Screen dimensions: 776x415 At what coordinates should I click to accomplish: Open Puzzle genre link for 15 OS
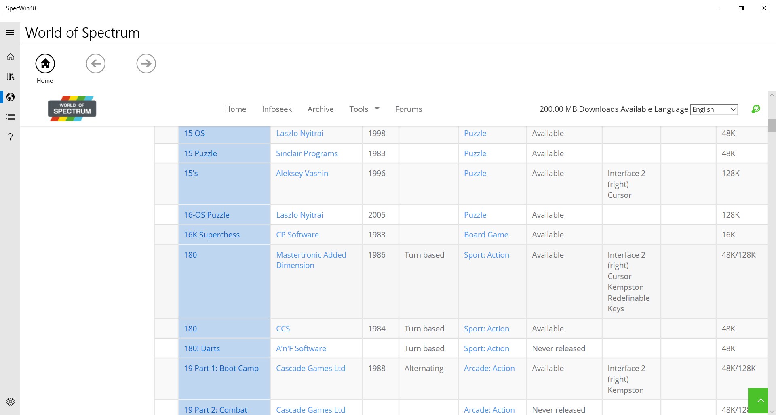click(475, 133)
